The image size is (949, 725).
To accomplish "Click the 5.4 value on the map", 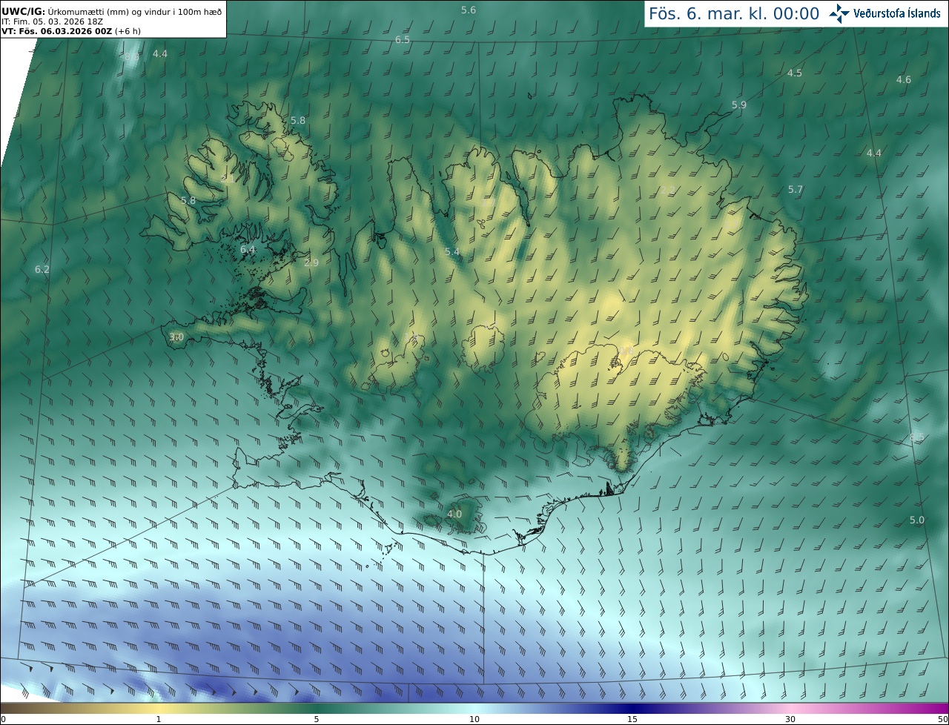I will [x=452, y=252].
